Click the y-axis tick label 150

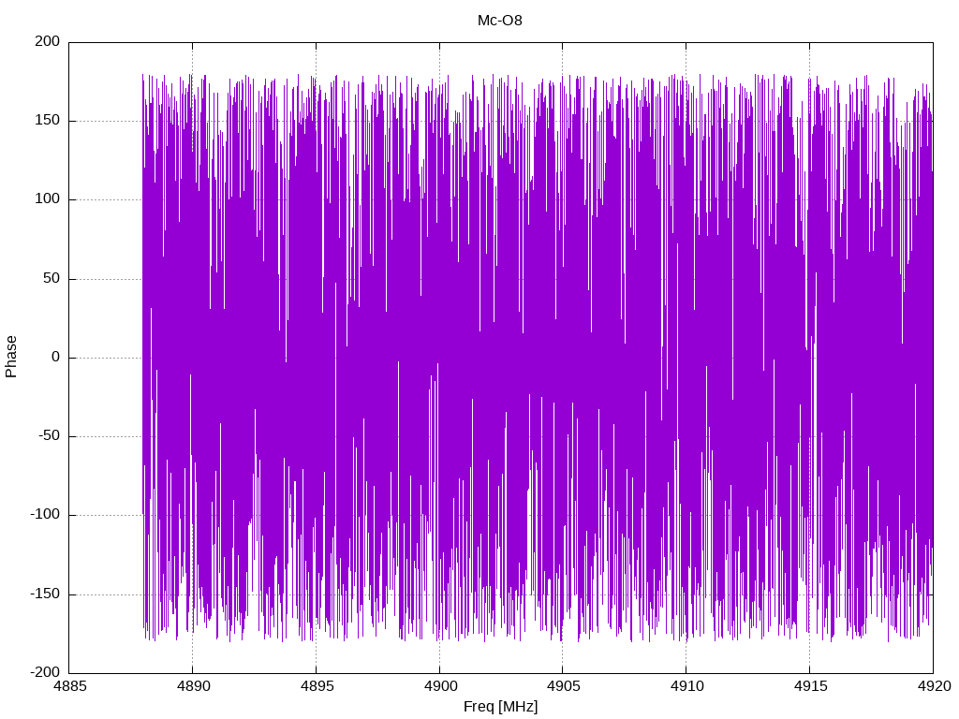coord(48,121)
